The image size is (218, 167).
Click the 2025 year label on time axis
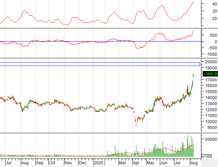pyautogui.click(x=99, y=163)
